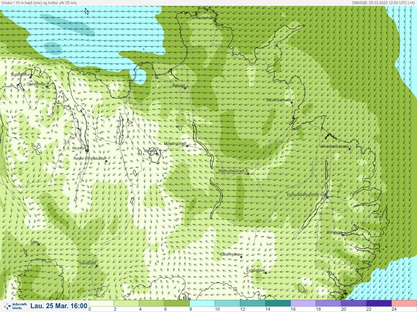Select the dark indigo 22–24 m/s legend swatch

(379, 303)
